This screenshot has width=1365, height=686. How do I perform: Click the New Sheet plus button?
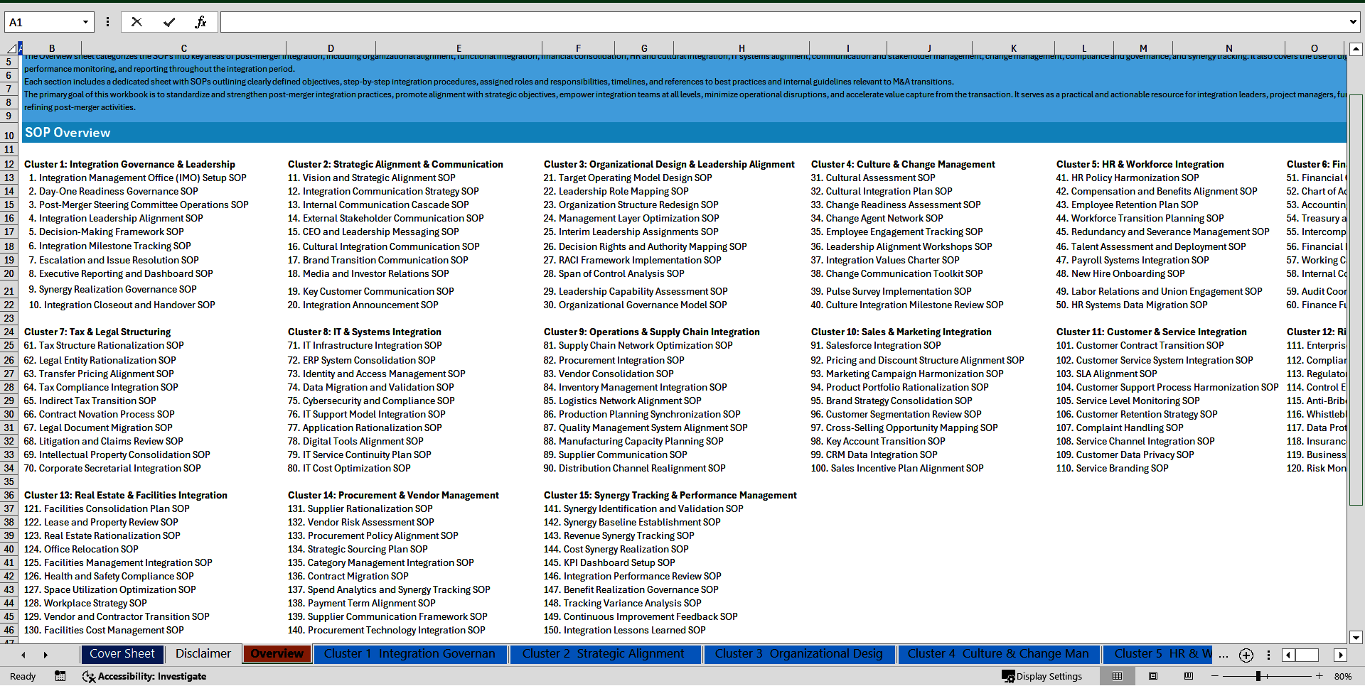tap(1246, 655)
